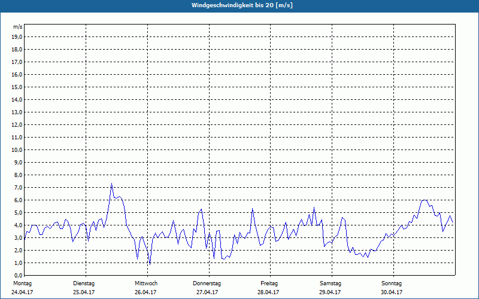The height and width of the screenshot is (299, 479).
Task: Click the chart title 'Windgeschwindigkeit bis 20 [m/s]'
Action: (x=242, y=5)
